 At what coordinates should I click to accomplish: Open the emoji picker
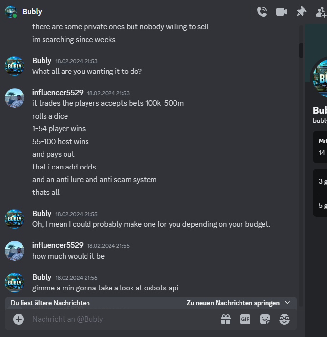click(x=284, y=319)
